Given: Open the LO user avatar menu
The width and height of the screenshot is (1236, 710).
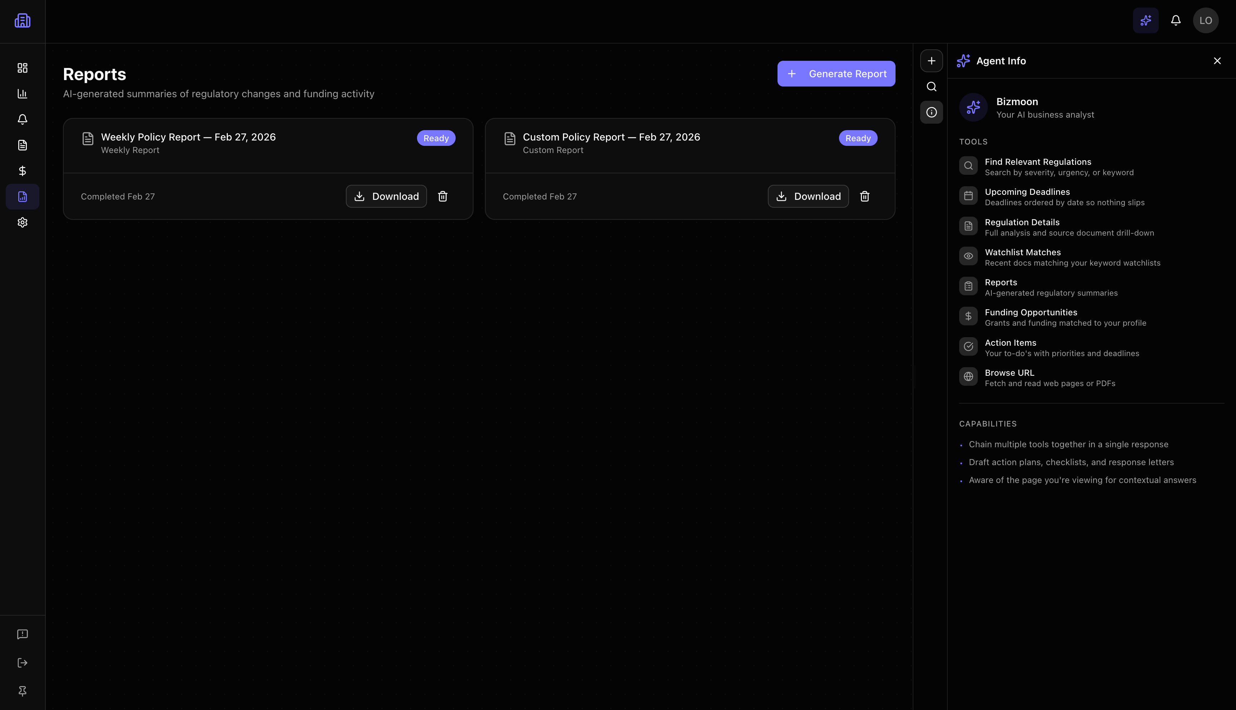Looking at the screenshot, I should pyautogui.click(x=1205, y=20).
